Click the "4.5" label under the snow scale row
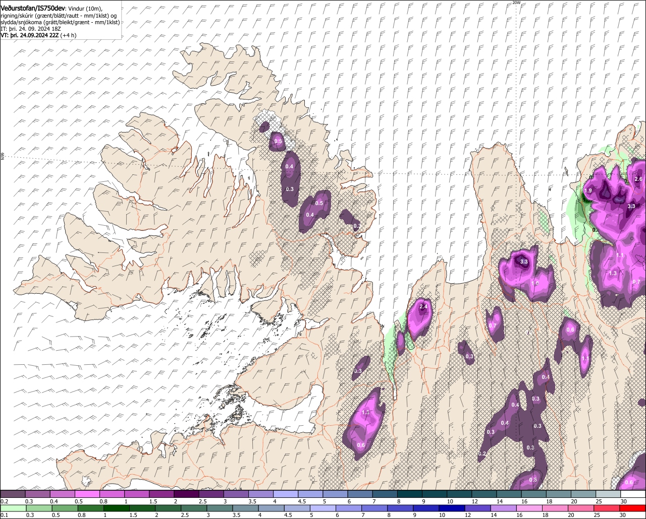 click(302, 501)
